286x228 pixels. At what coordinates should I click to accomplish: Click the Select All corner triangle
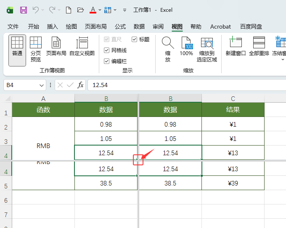click(x=8, y=99)
